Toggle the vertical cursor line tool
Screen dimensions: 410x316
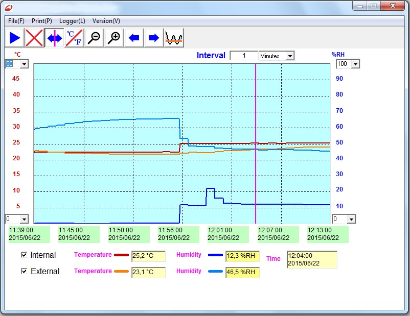click(x=54, y=38)
